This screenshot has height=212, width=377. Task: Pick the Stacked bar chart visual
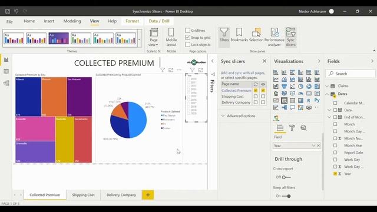tap(276, 72)
